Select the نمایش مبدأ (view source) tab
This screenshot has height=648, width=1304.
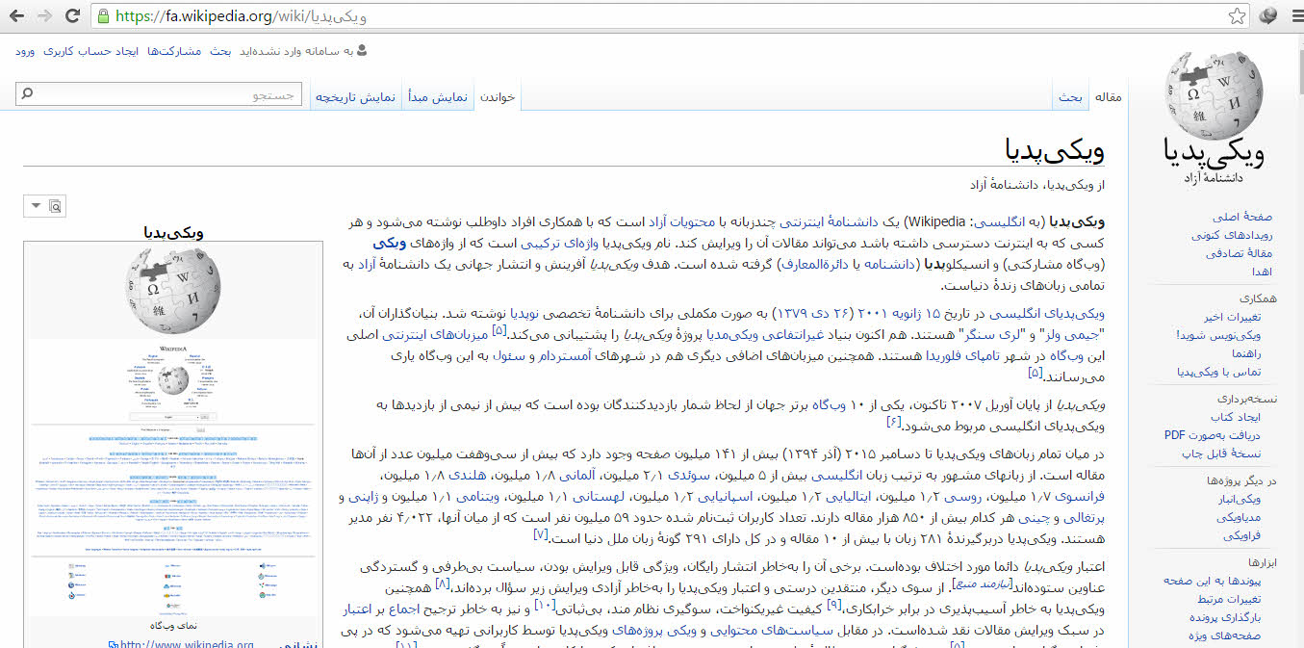point(438,95)
